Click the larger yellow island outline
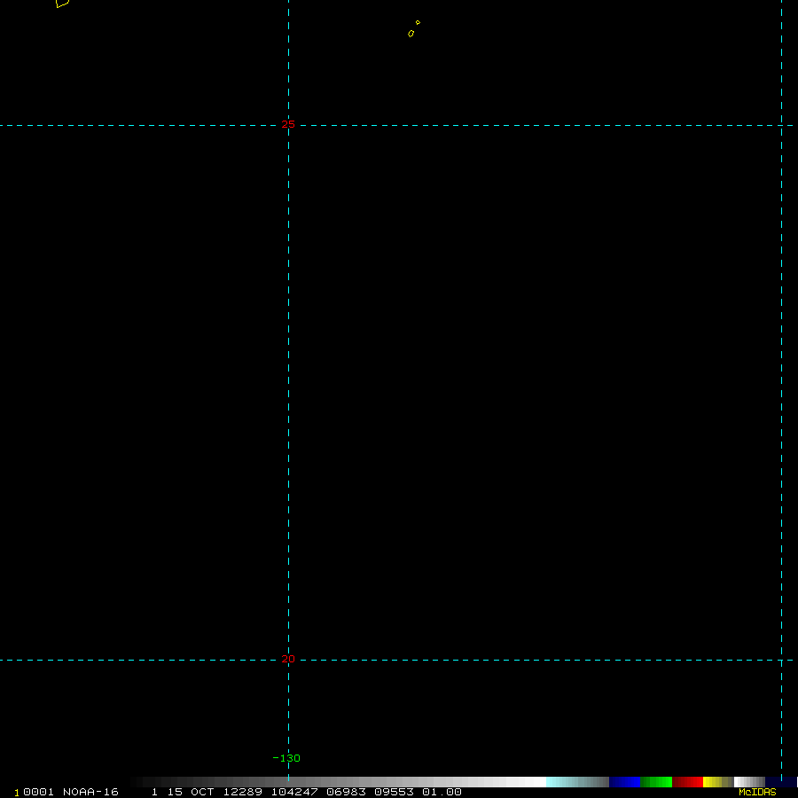This screenshot has height=798, width=798. click(411, 34)
